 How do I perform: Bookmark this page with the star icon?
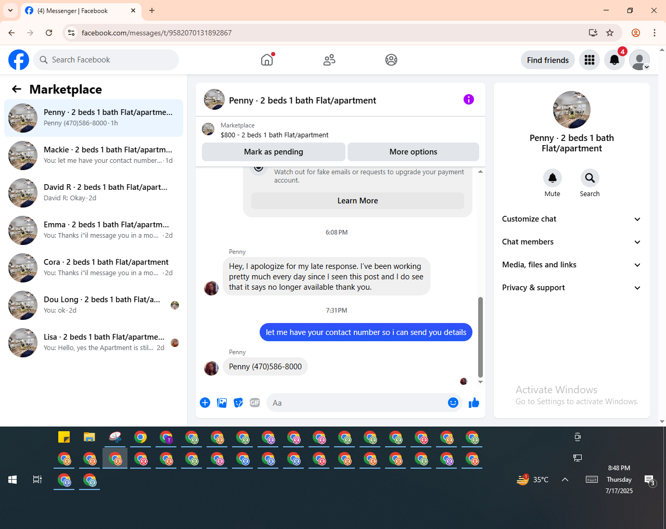(610, 33)
